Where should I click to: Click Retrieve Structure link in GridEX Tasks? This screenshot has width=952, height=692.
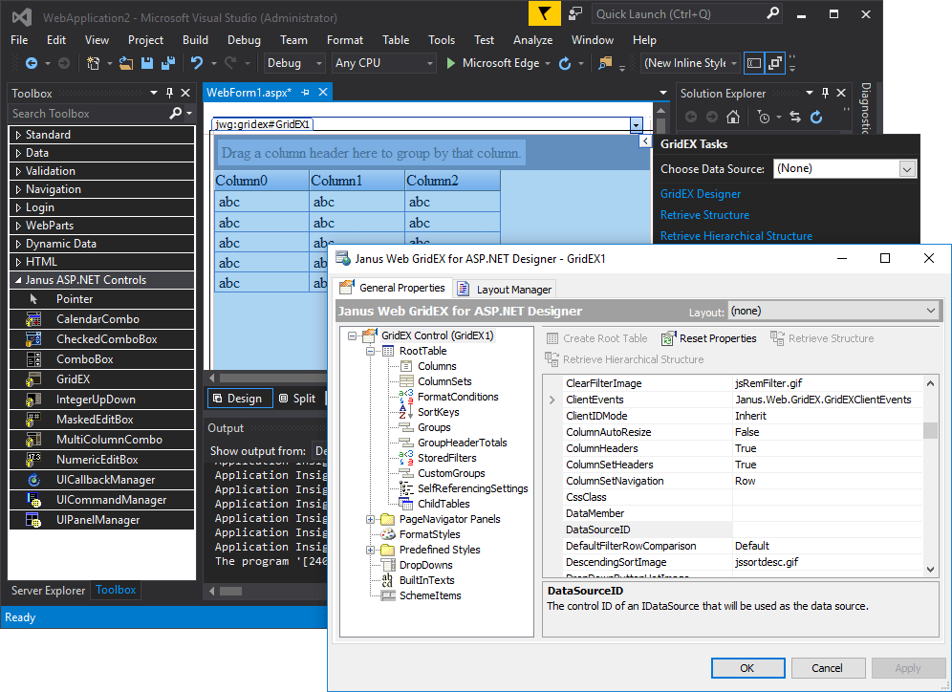(x=704, y=215)
